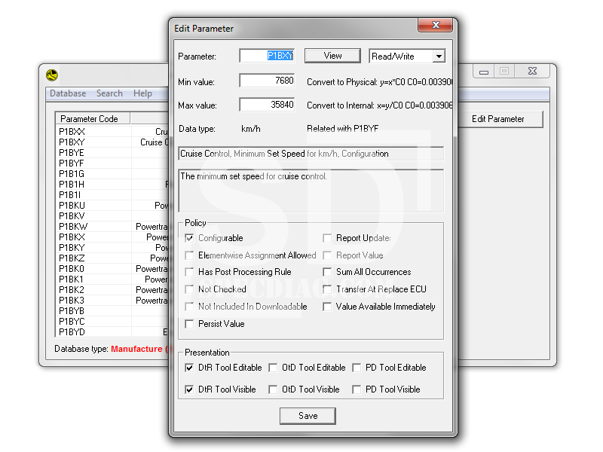The height and width of the screenshot is (452, 603).
Task: Open the Database menu
Action: 68,93
